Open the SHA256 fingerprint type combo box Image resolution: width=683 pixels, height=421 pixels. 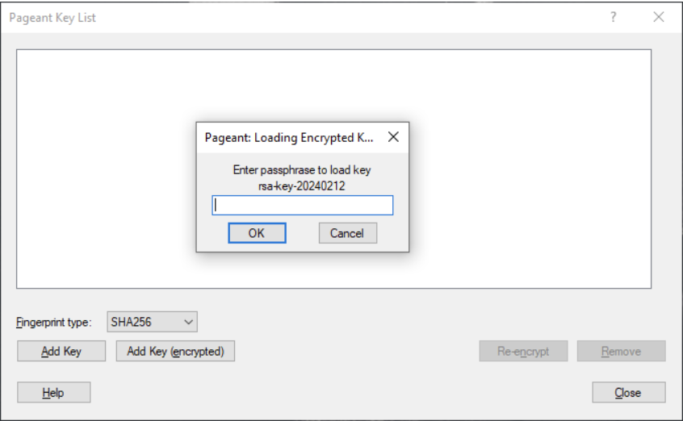(x=152, y=322)
